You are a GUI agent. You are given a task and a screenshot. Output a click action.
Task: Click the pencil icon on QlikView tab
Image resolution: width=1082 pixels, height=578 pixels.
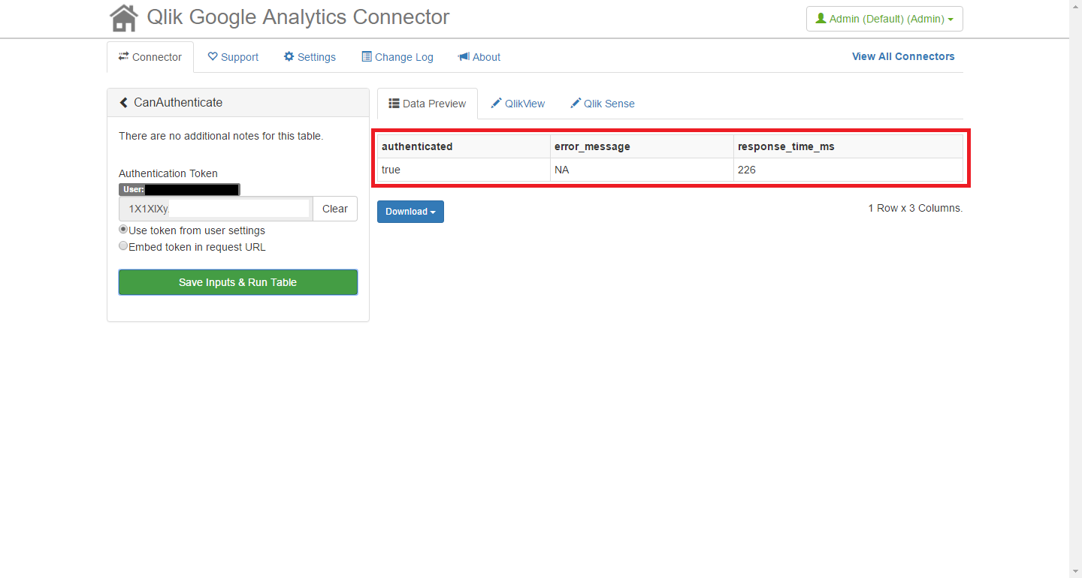(x=497, y=103)
